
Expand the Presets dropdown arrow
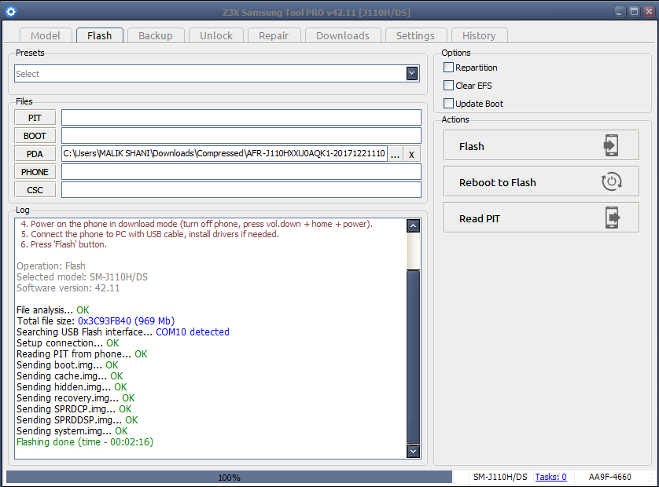pyautogui.click(x=412, y=73)
